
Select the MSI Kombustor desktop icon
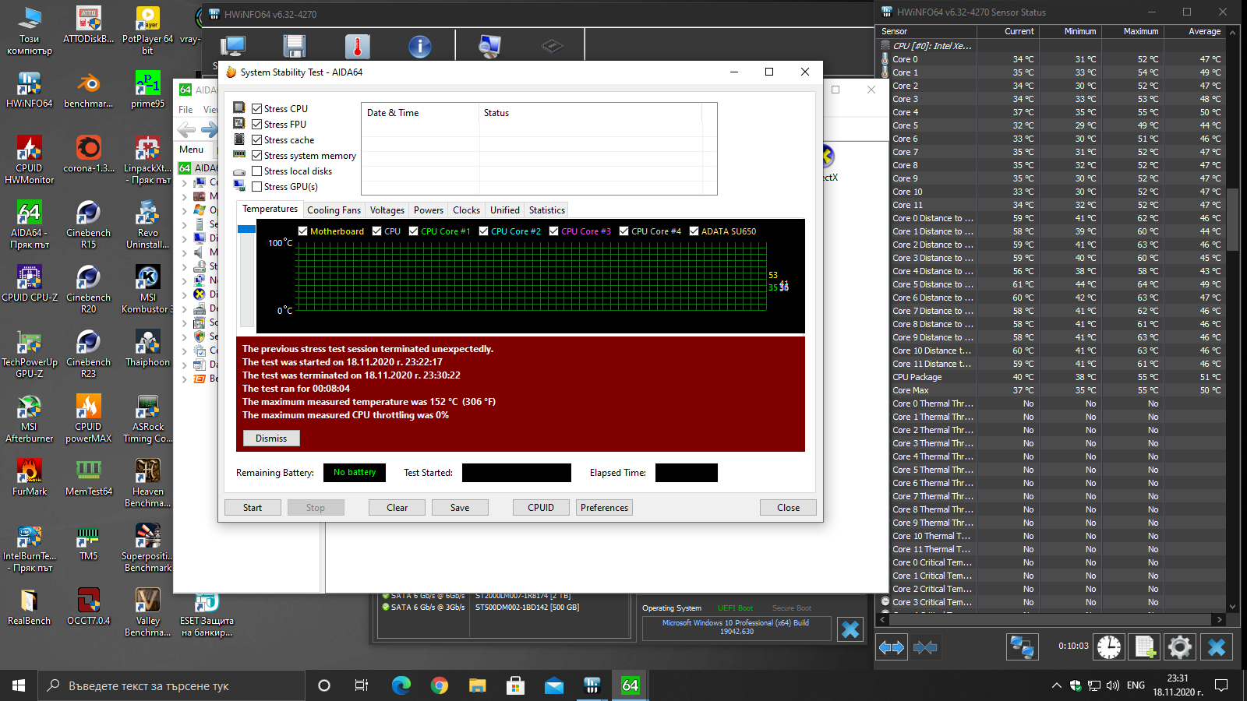[147, 289]
